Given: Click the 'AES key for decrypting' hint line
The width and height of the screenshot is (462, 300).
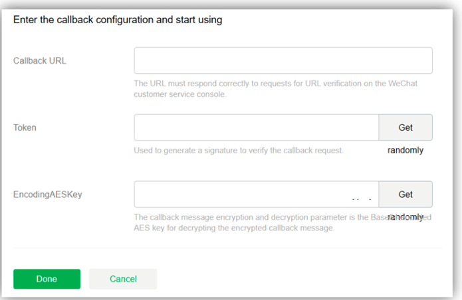Looking at the screenshot, I should pos(234,228).
